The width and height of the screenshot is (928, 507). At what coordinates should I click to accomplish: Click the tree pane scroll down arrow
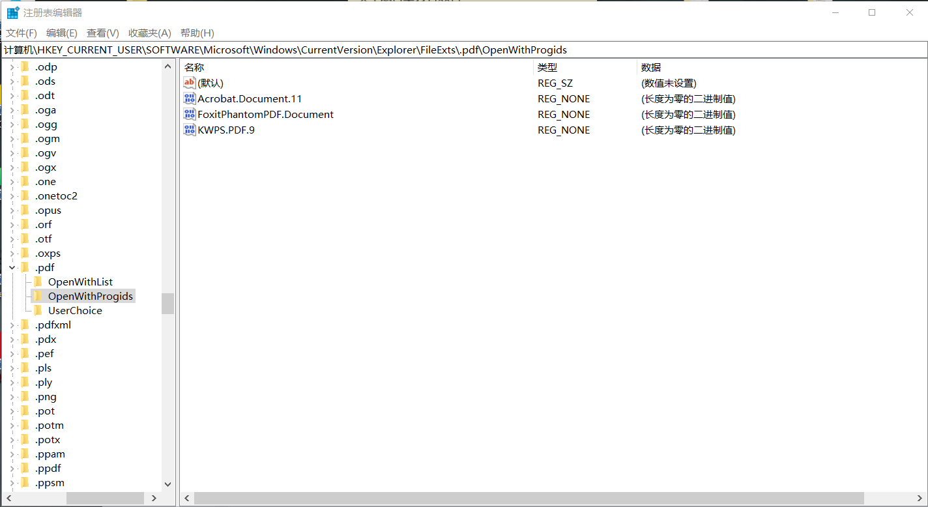tap(168, 484)
